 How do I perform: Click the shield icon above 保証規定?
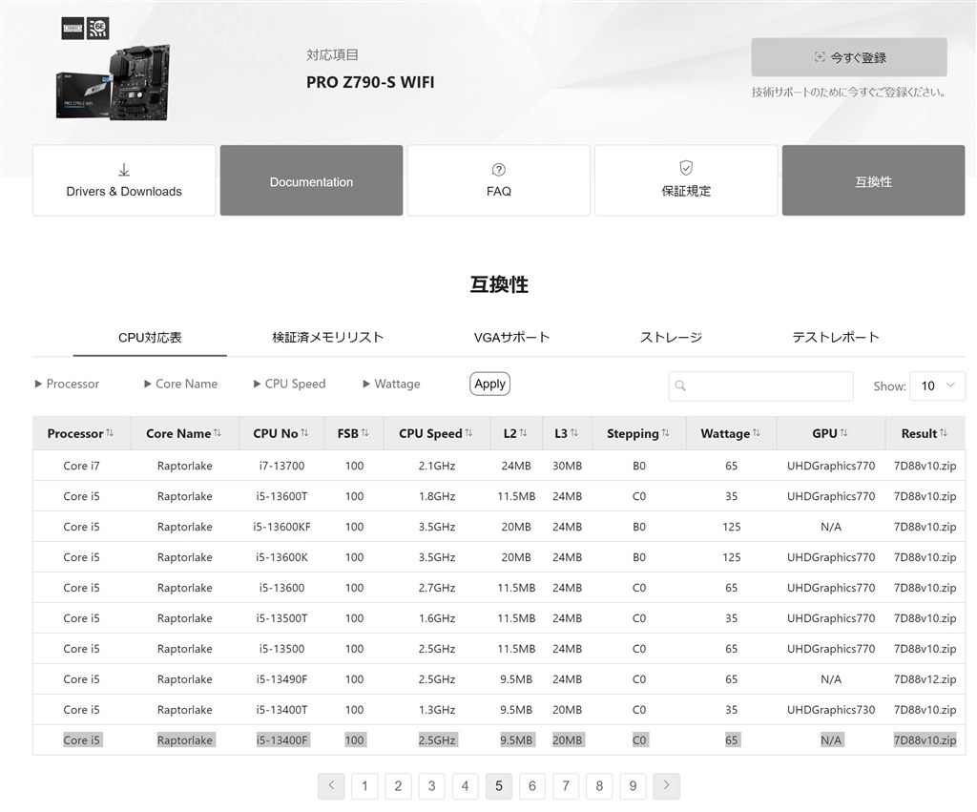pyautogui.click(x=685, y=167)
